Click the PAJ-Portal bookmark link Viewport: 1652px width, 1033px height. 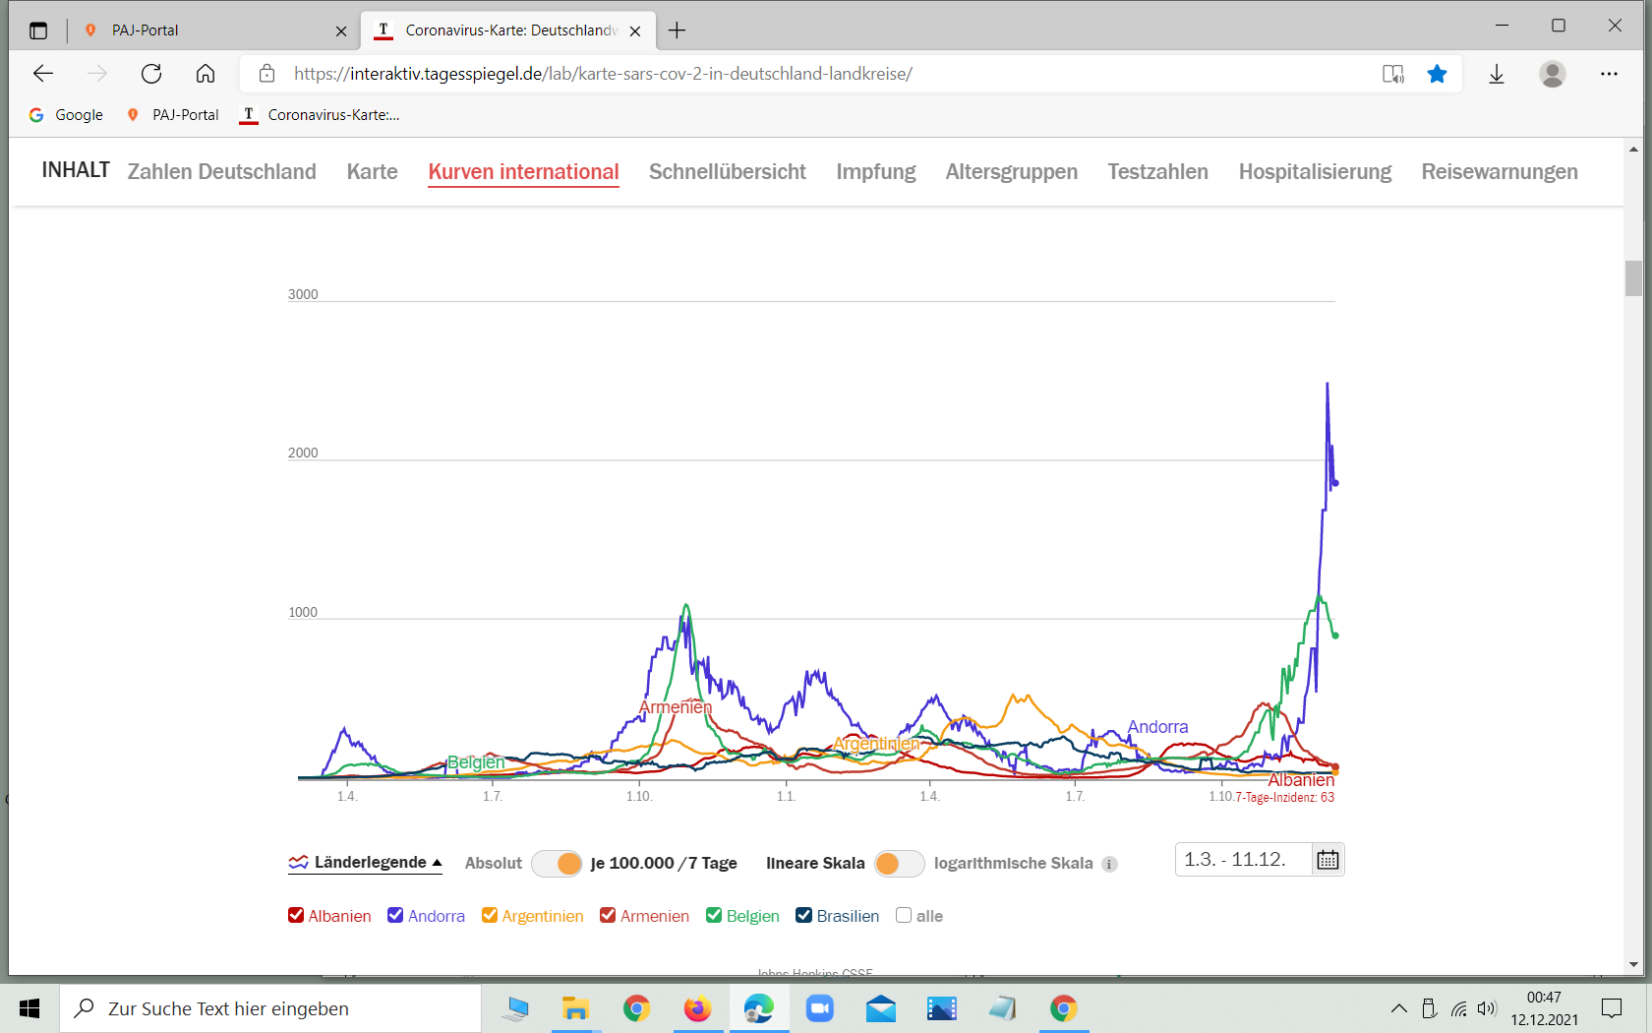pos(174,115)
